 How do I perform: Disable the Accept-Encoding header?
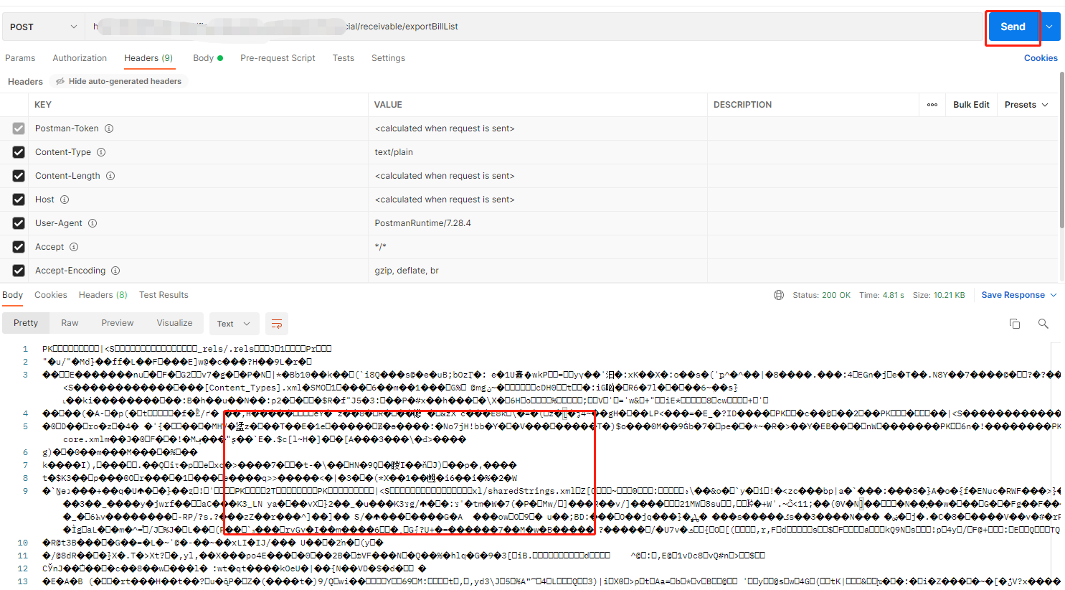click(18, 270)
